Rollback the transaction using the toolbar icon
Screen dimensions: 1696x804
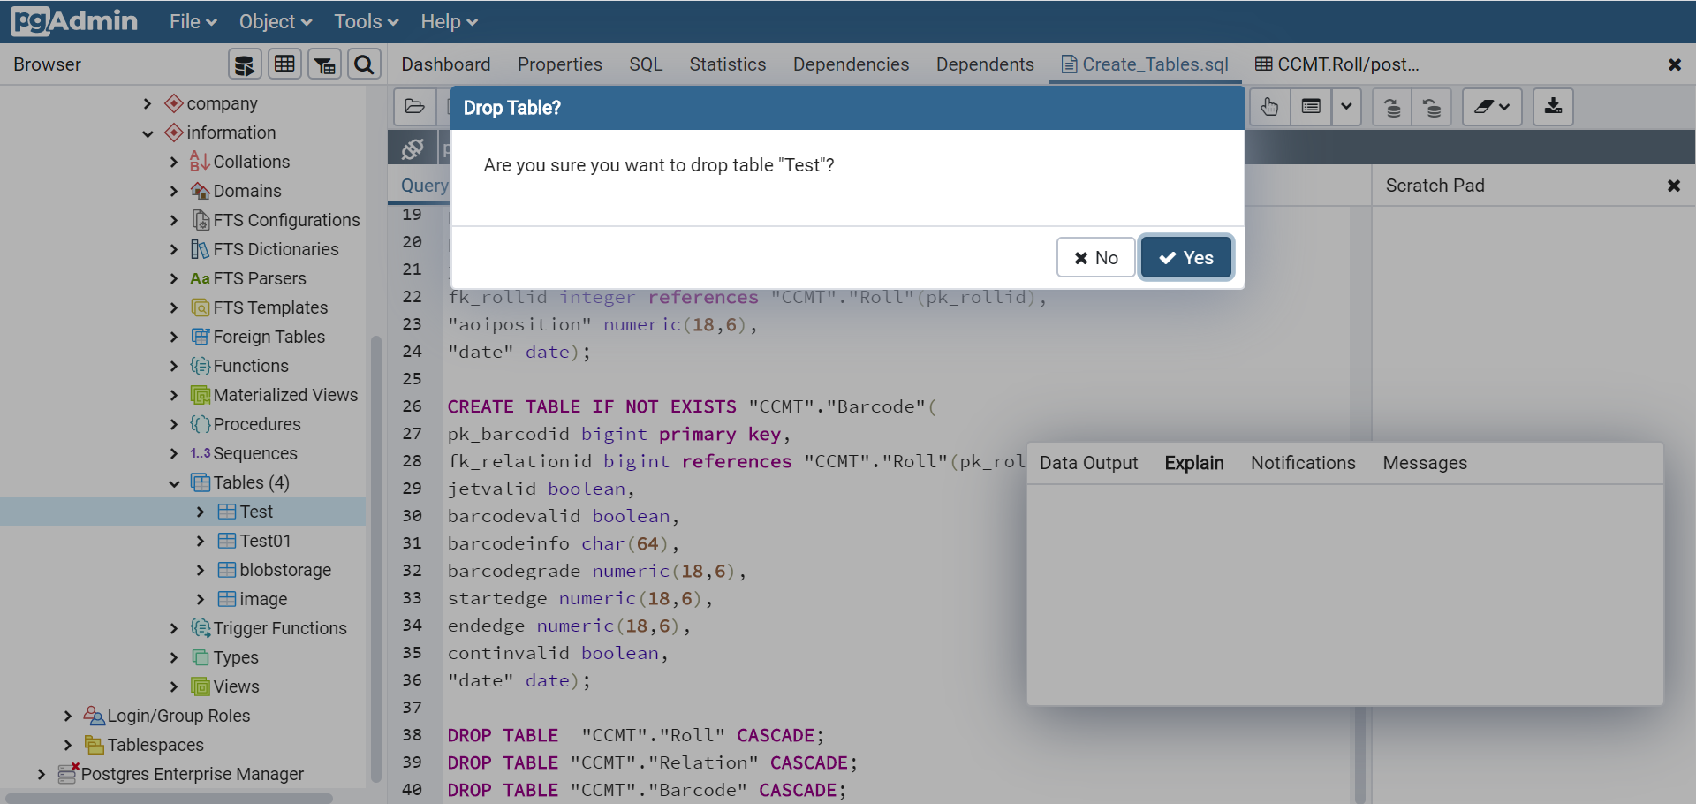[x=1433, y=107]
